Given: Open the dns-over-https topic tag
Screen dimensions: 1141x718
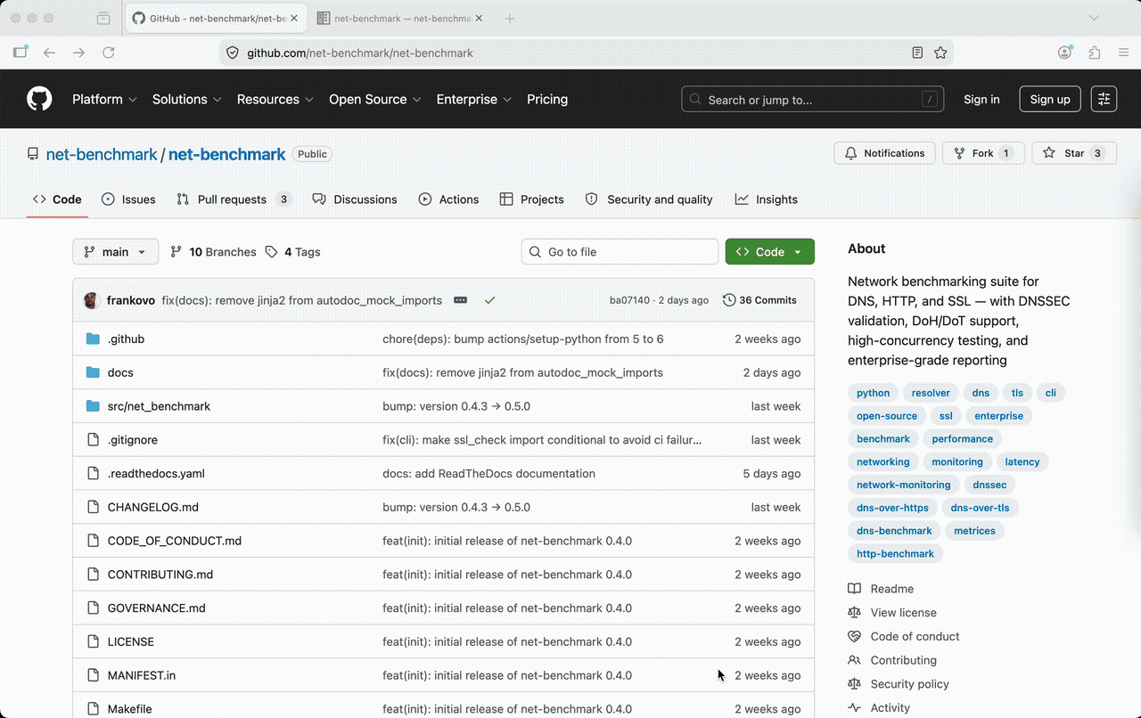Looking at the screenshot, I should [892, 508].
